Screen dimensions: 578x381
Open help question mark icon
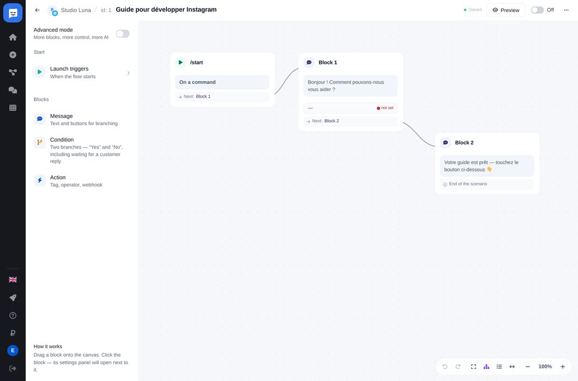click(13, 315)
